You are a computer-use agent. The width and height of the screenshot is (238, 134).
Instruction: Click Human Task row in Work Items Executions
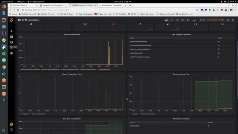(x=181, y=126)
